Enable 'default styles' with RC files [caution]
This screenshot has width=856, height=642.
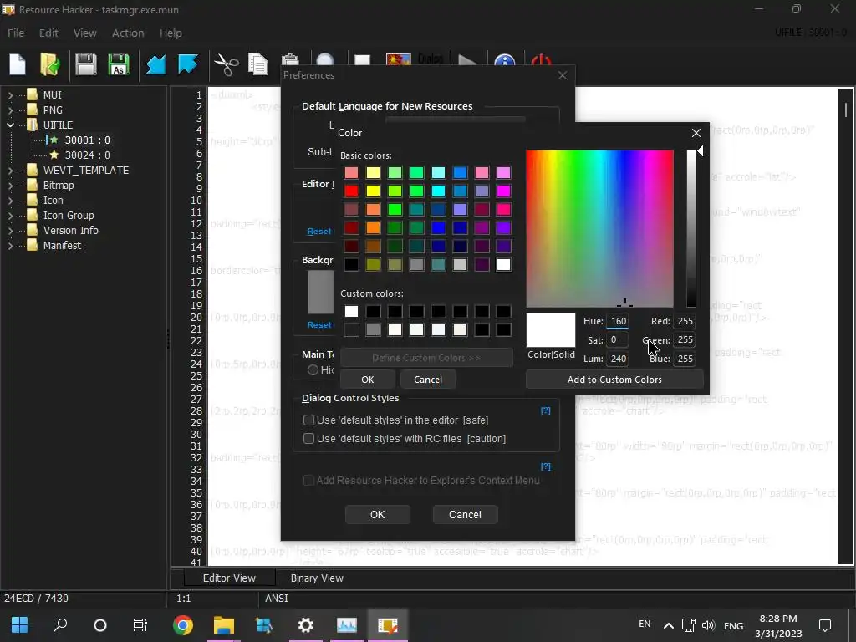coord(309,438)
